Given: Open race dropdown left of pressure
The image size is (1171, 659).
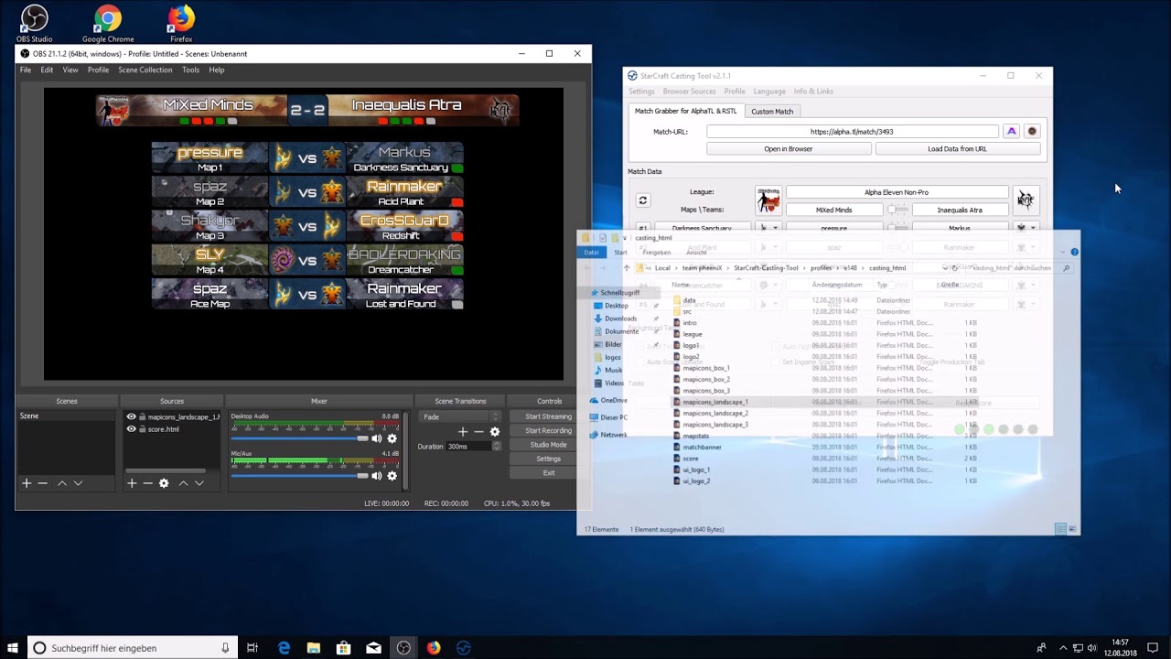Looking at the screenshot, I should click(x=768, y=228).
